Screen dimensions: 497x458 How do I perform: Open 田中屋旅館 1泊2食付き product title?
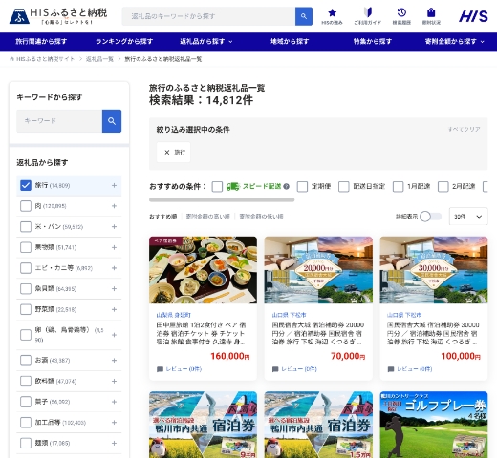tap(201, 333)
